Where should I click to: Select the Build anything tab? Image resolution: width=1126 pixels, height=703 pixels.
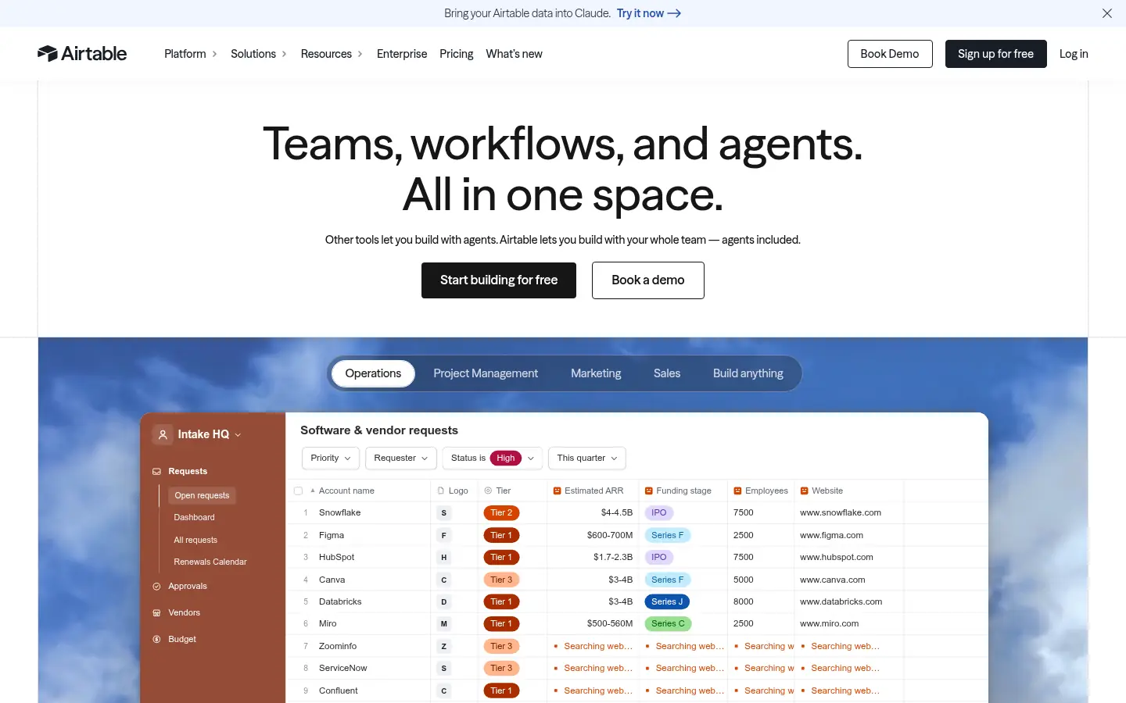tap(748, 373)
